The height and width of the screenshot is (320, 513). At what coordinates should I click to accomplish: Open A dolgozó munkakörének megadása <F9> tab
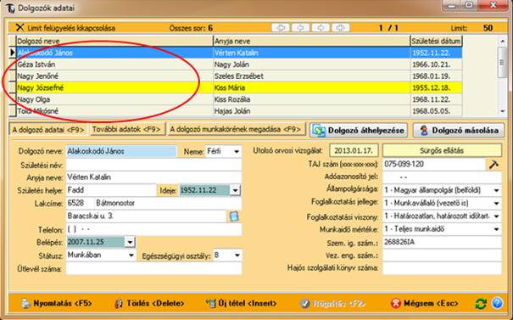236,129
